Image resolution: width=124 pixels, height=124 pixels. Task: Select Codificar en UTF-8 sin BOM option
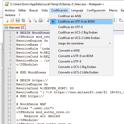[x=81, y=21]
